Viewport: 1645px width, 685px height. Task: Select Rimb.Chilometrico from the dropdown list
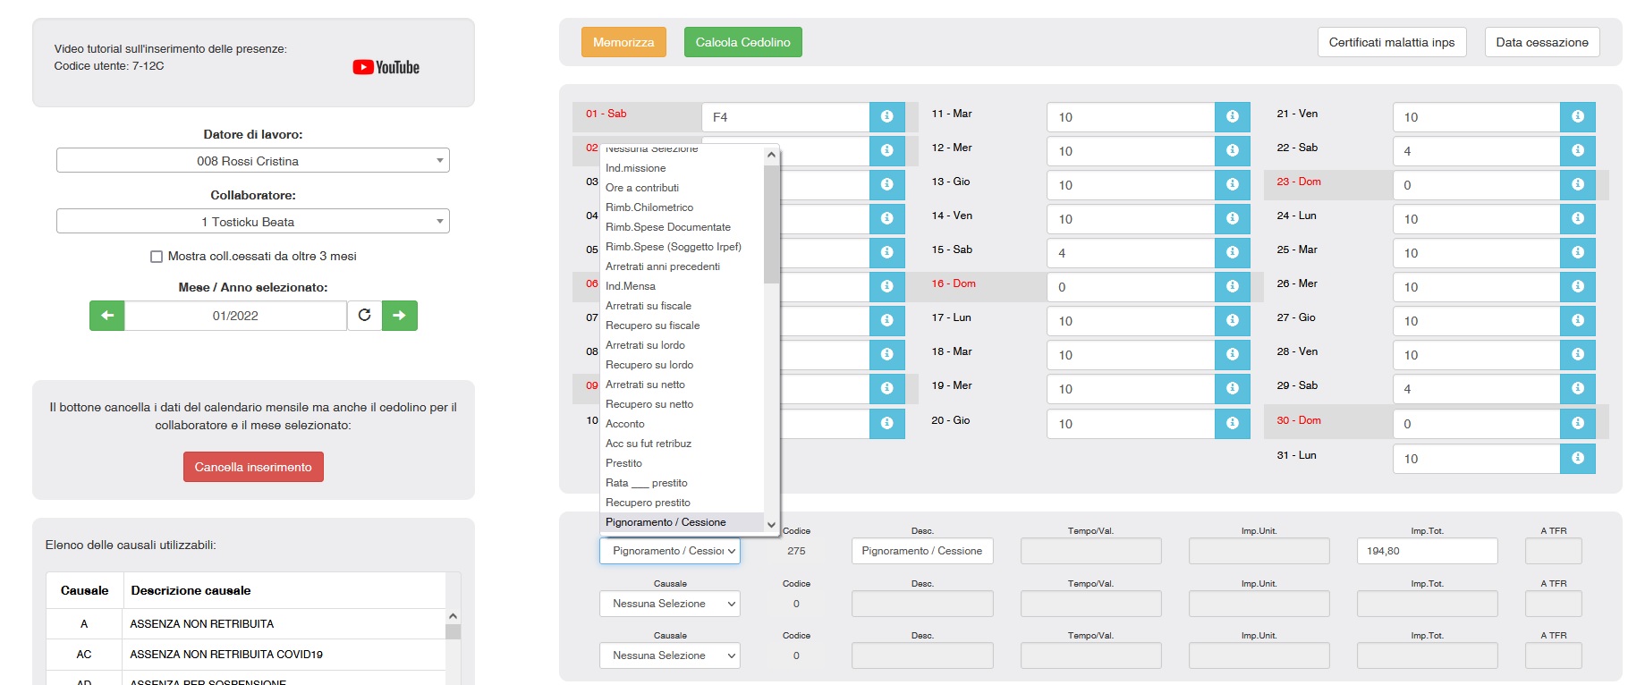649,207
